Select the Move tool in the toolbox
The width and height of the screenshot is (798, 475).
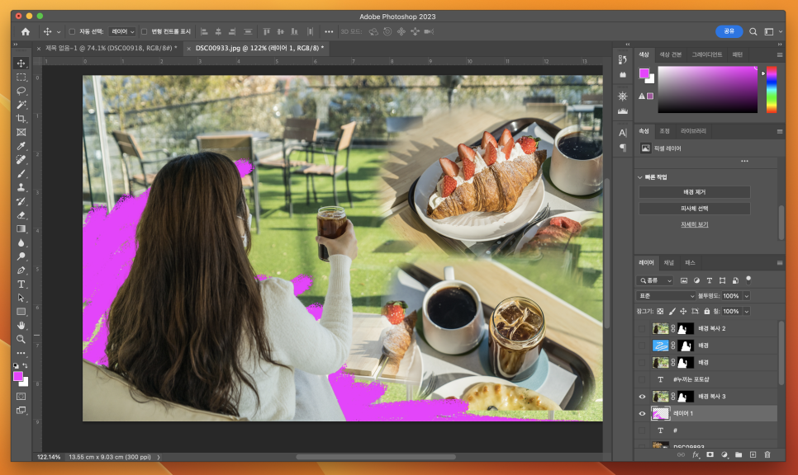click(21, 63)
